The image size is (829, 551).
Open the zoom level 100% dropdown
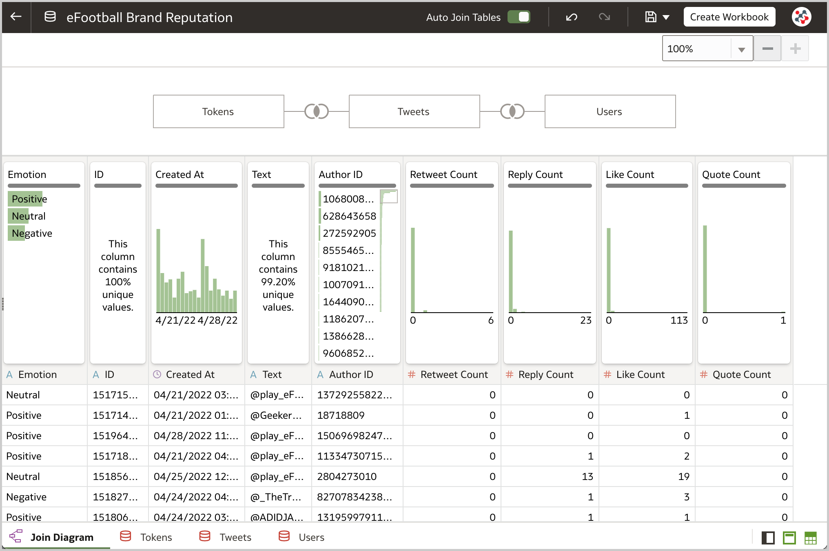[741, 49]
